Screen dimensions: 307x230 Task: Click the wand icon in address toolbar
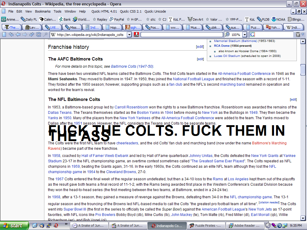[x=45, y=34]
